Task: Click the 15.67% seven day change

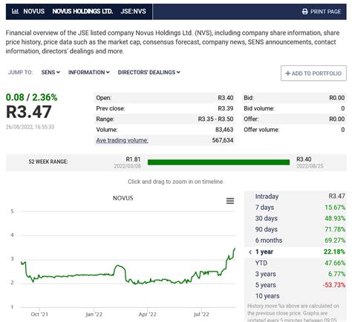Action: [x=335, y=207]
